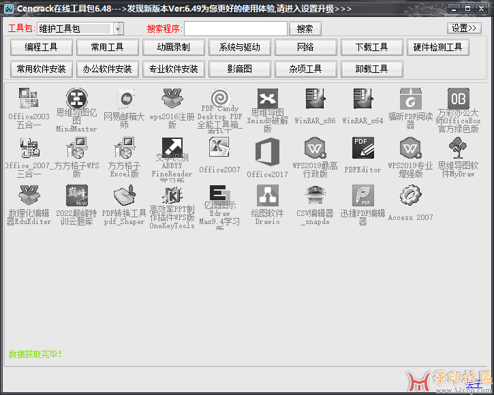Open 数理化编辑器 EduEditer icon
Screen dimensions: 494x395
(29, 195)
